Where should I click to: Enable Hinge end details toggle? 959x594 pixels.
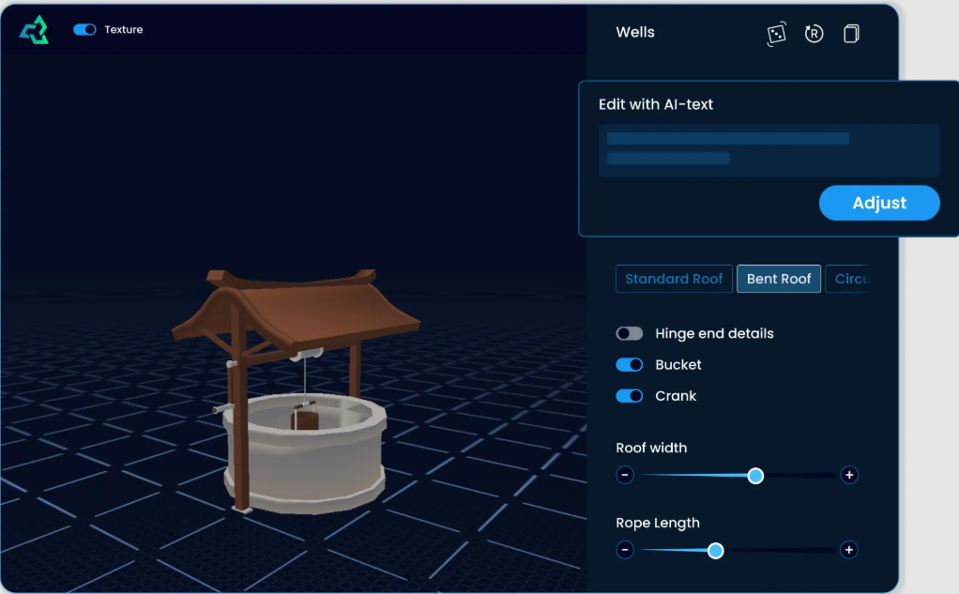(x=629, y=333)
